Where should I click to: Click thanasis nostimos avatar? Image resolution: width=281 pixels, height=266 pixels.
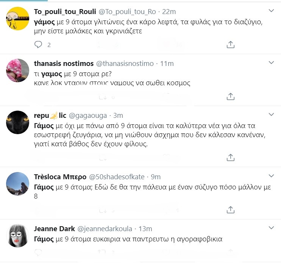(18, 71)
